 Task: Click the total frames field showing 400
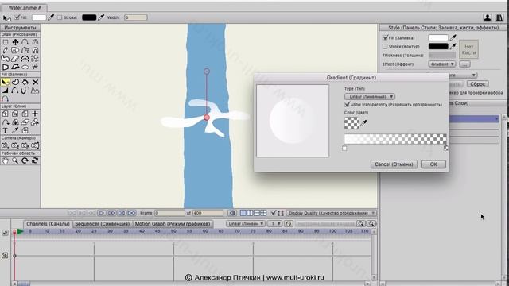click(208, 213)
